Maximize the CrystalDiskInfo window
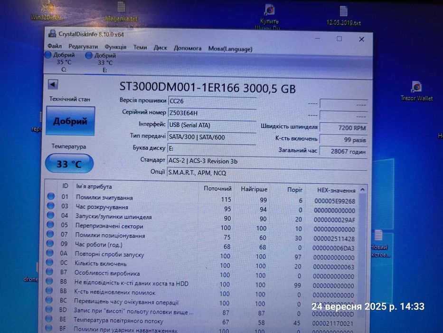The height and width of the screenshot is (333, 443). [x=339, y=39]
